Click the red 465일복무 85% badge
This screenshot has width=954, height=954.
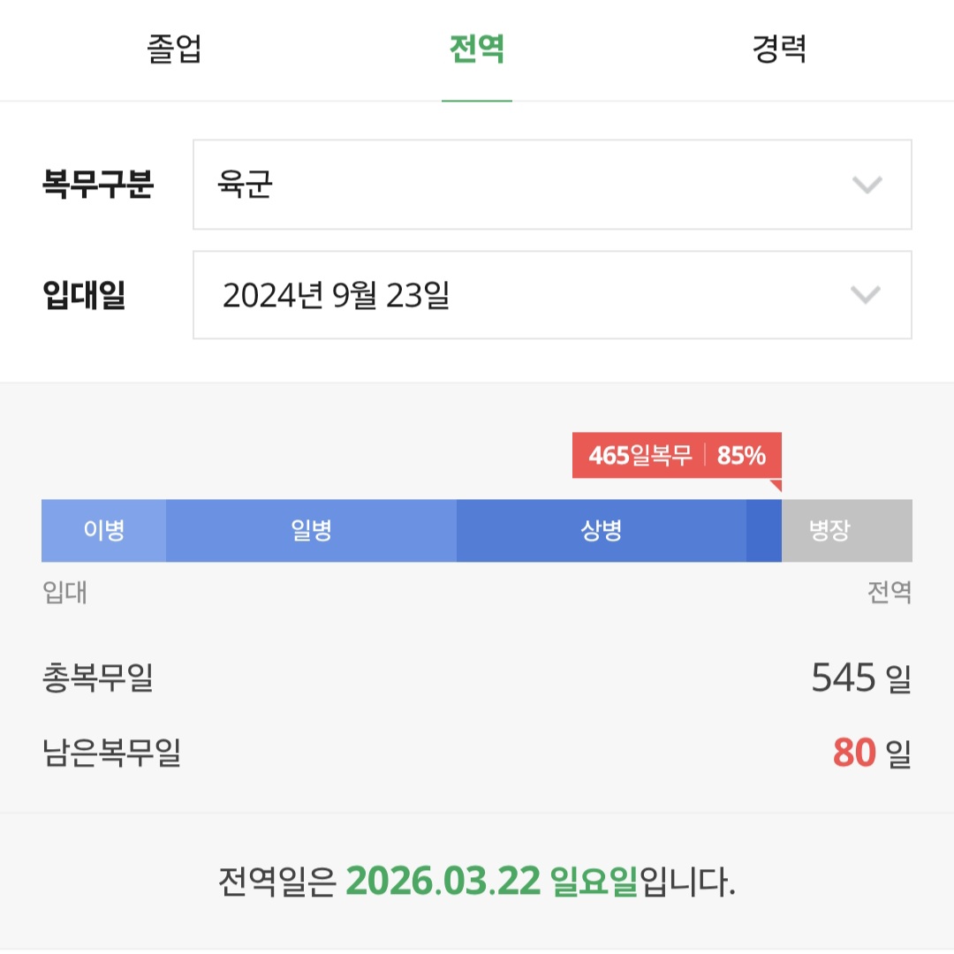tap(677, 456)
